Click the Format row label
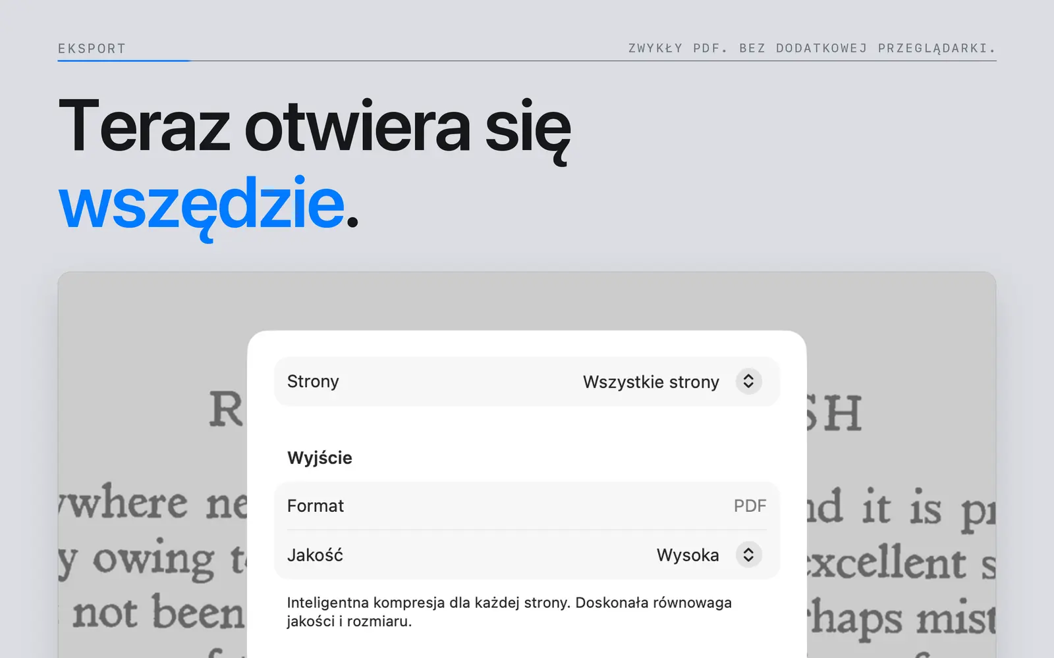This screenshot has width=1054, height=658. pos(316,505)
